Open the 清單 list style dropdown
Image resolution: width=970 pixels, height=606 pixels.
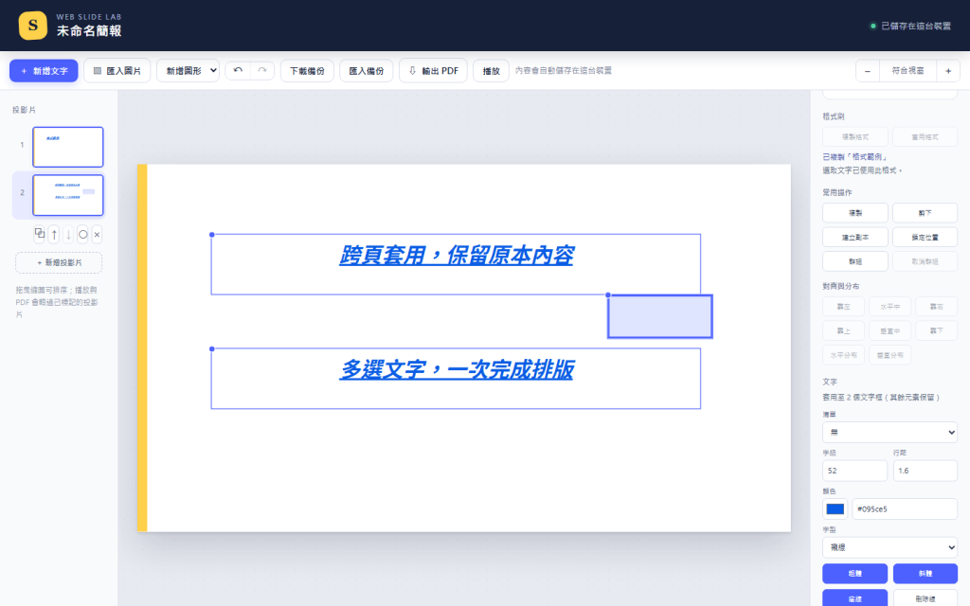tap(889, 432)
